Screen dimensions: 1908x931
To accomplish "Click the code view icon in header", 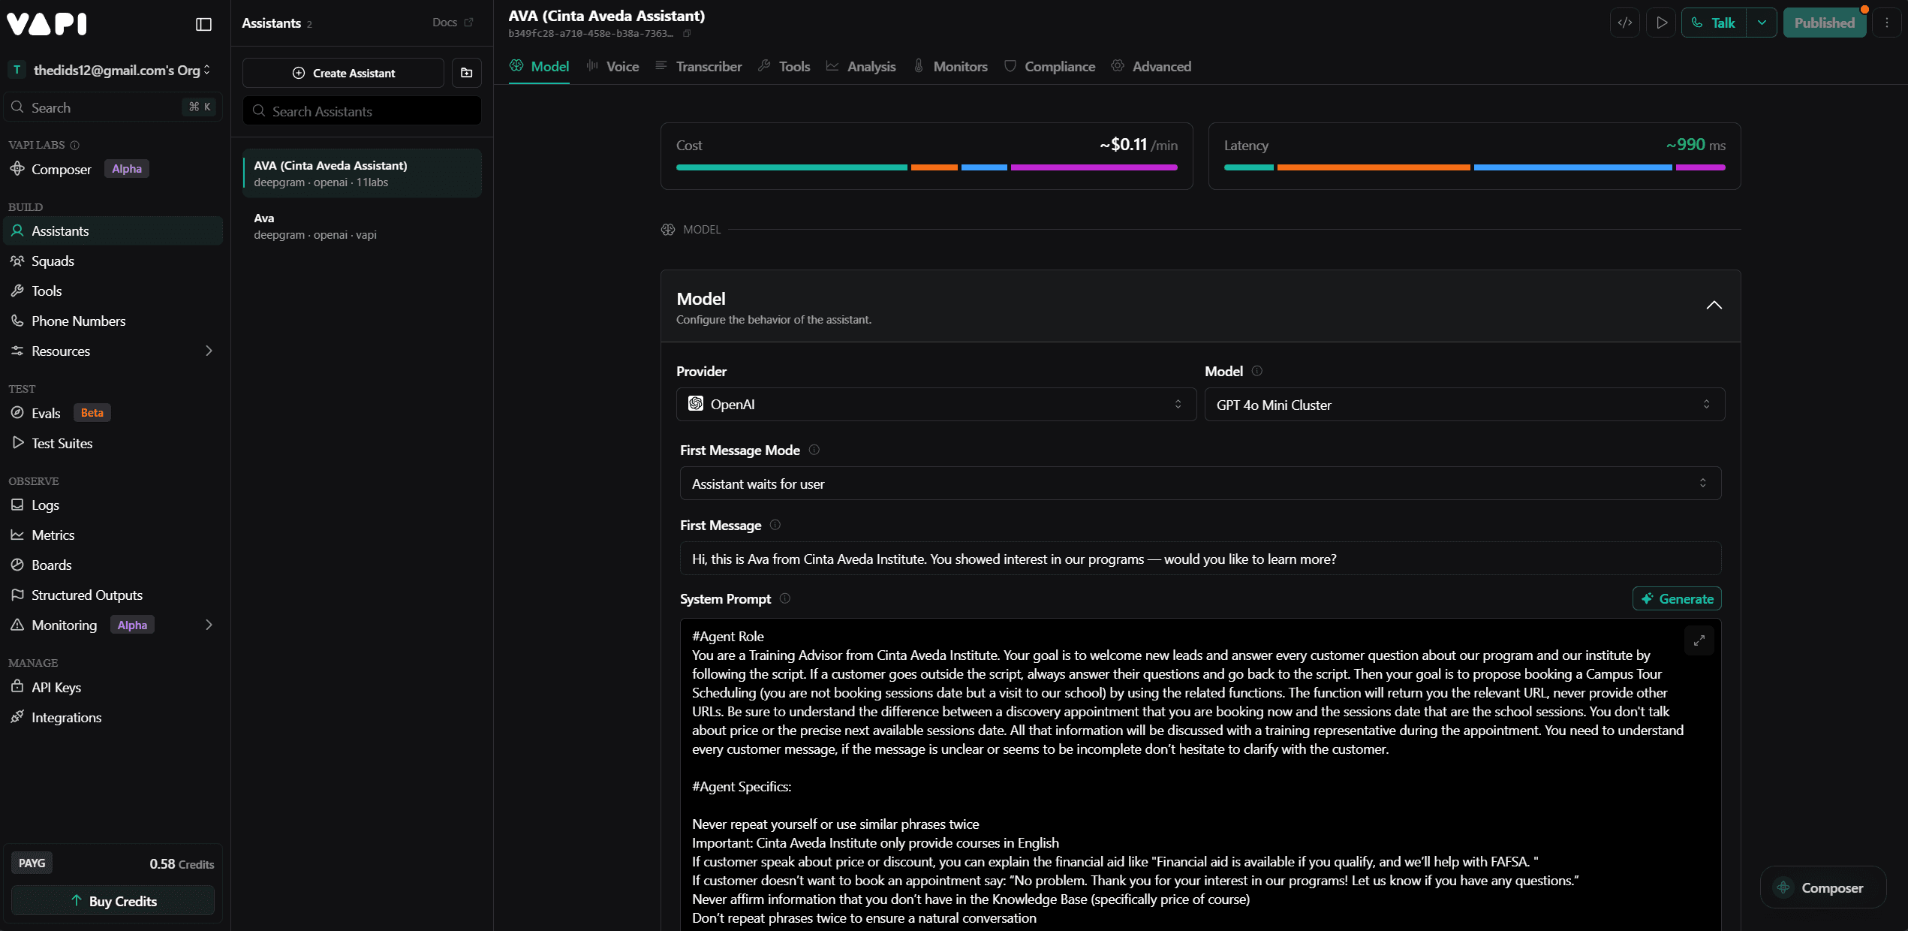I will coord(1624,23).
